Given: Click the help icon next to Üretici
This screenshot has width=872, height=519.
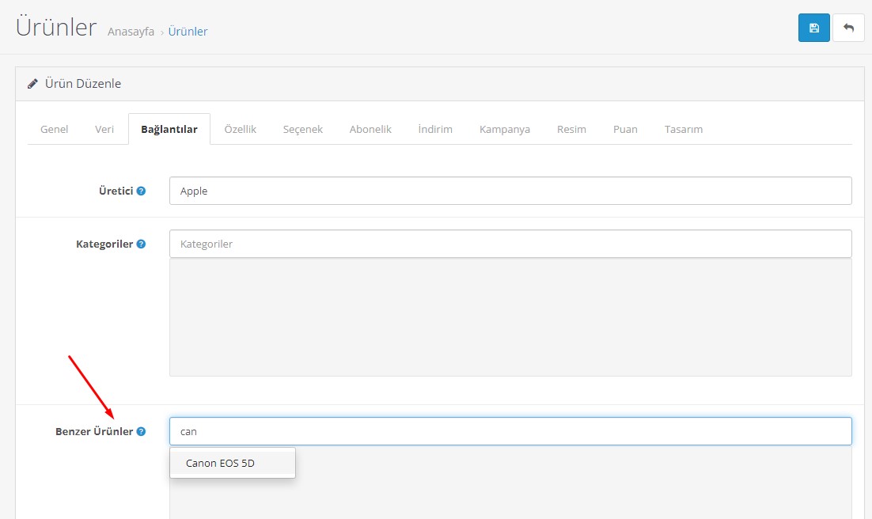Looking at the screenshot, I should click(x=141, y=191).
